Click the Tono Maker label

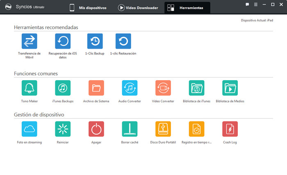(x=29, y=101)
